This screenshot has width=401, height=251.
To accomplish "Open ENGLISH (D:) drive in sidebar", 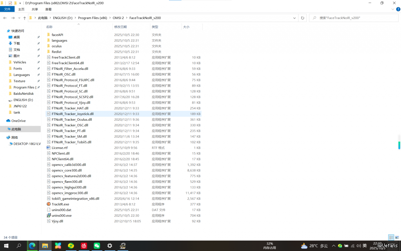I will pyautogui.click(x=23, y=100).
